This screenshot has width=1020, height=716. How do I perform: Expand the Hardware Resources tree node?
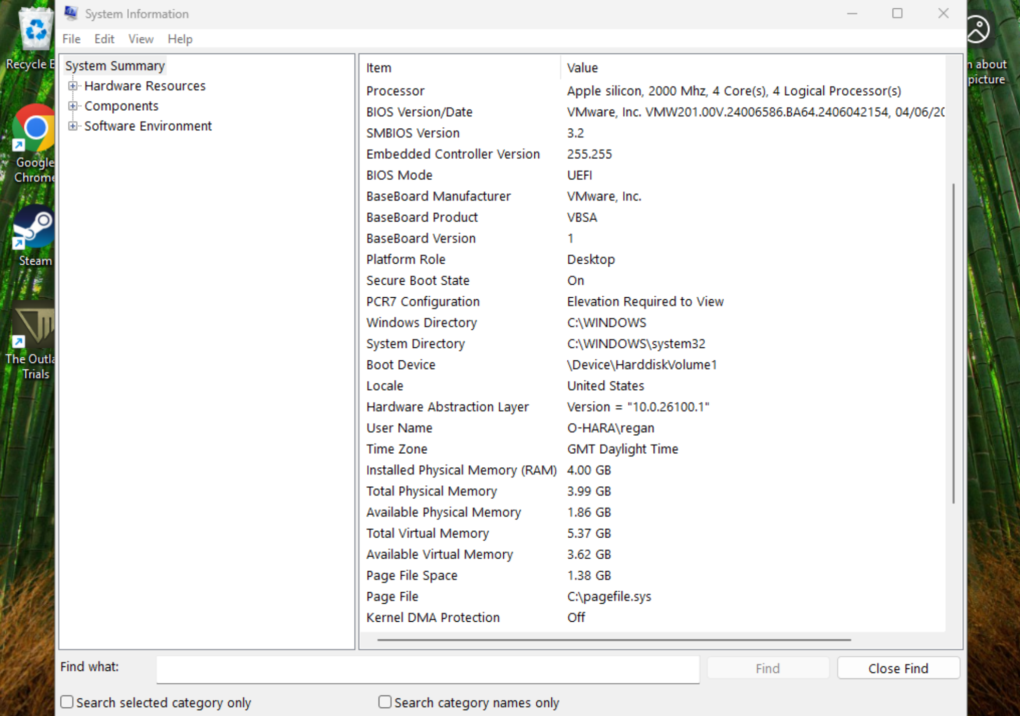72,86
